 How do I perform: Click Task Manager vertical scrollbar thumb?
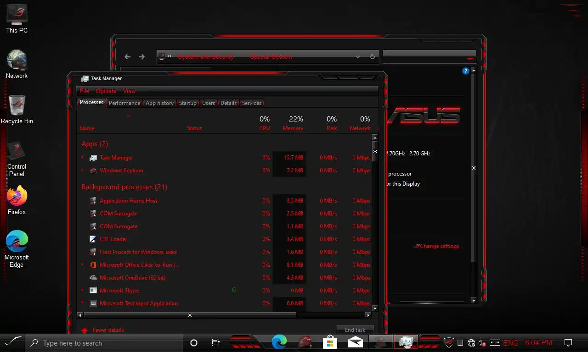point(375,152)
